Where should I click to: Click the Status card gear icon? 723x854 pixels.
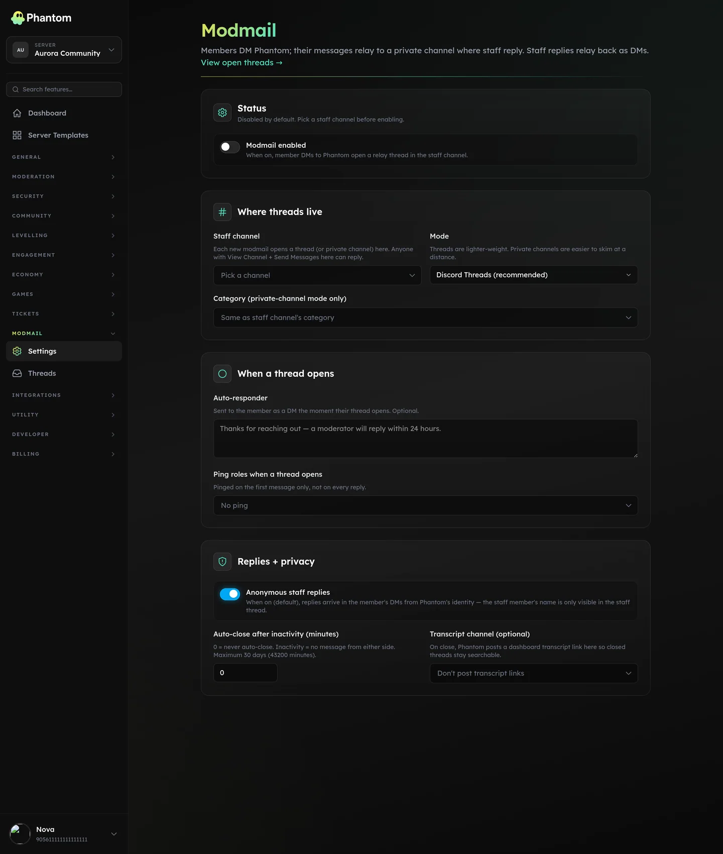[222, 113]
